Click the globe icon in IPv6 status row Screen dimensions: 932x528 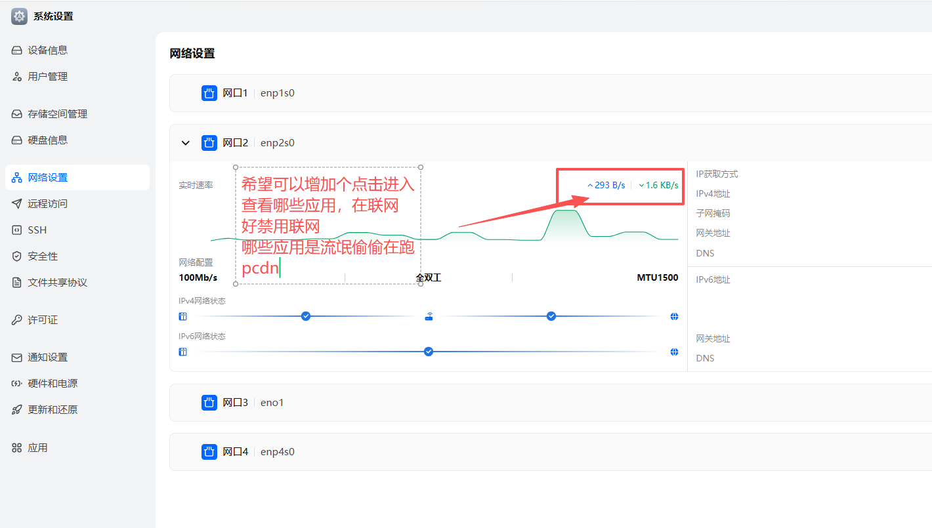point(674,352)
